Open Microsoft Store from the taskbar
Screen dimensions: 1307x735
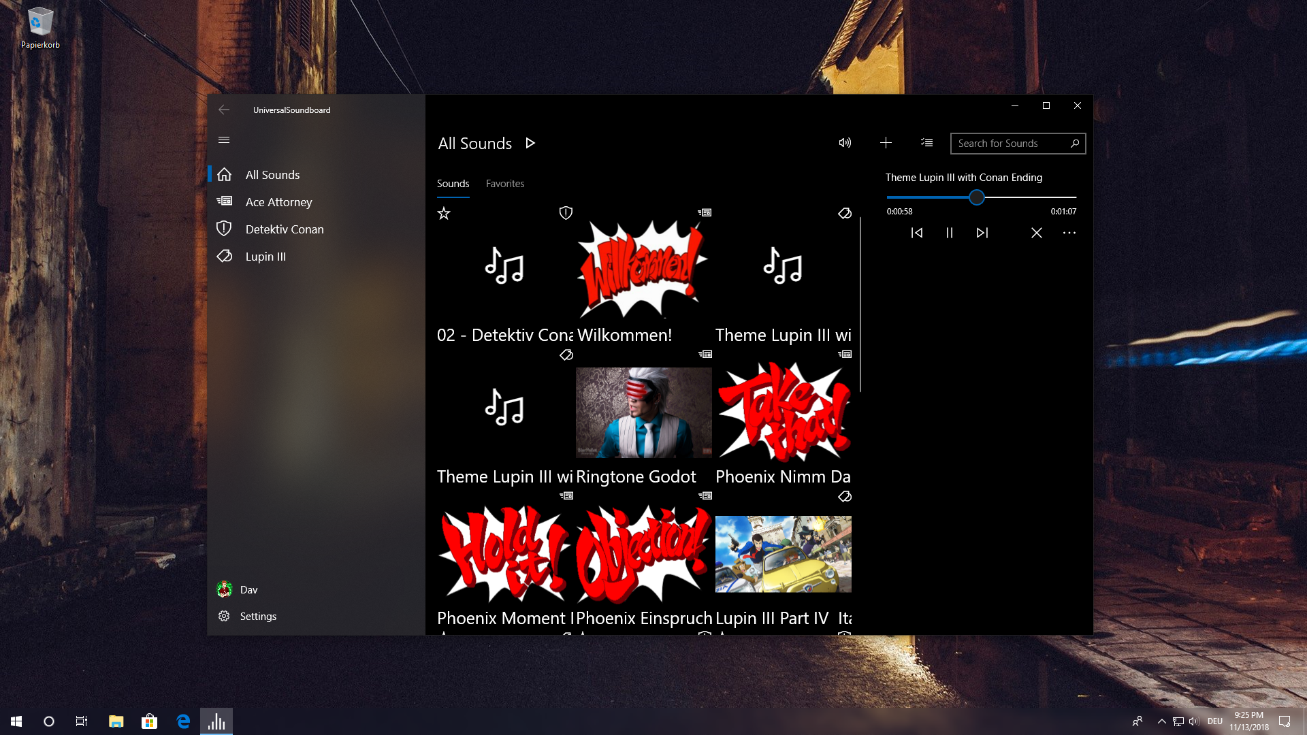(x=149, y=721)
